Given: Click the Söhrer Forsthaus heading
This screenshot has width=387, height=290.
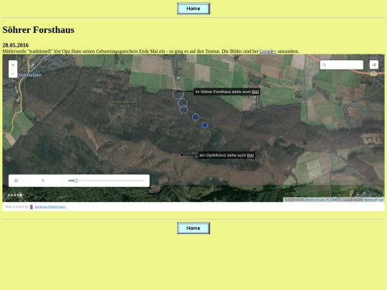Looking at the screenshot, I should tap(38, 30).
